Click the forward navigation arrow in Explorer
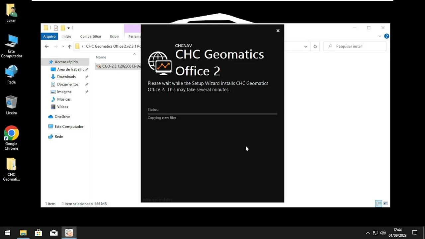 pos(56,46)
